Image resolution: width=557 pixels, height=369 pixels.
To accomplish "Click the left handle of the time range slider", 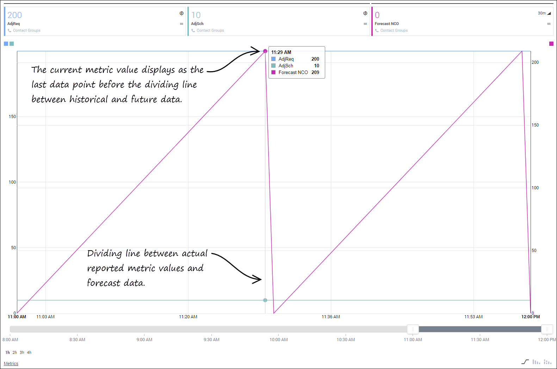I will tap(413, 329).
